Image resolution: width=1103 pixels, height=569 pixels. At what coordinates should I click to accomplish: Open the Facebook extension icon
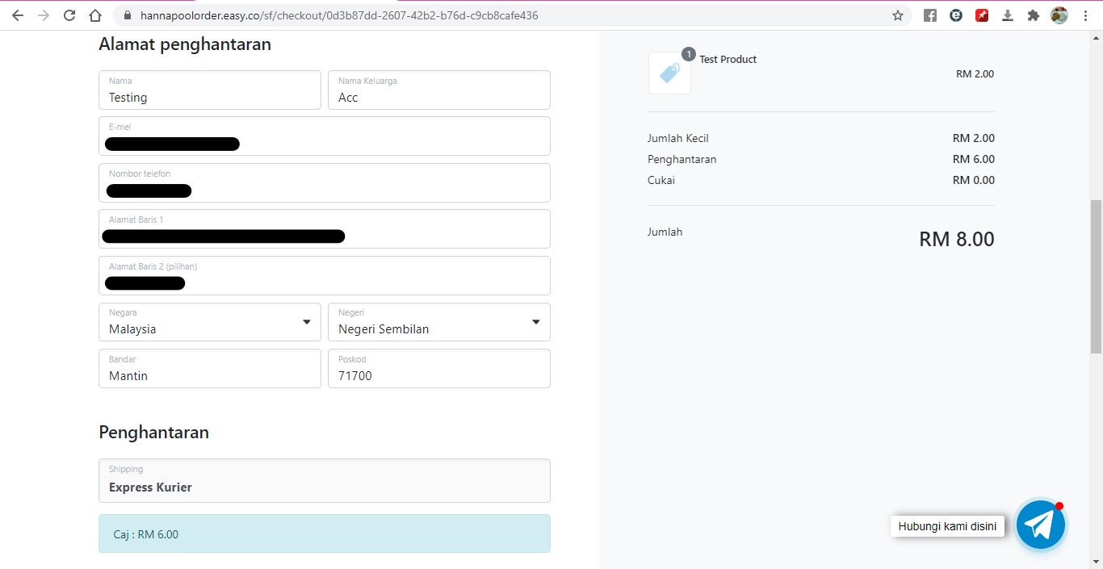(930, 15)
